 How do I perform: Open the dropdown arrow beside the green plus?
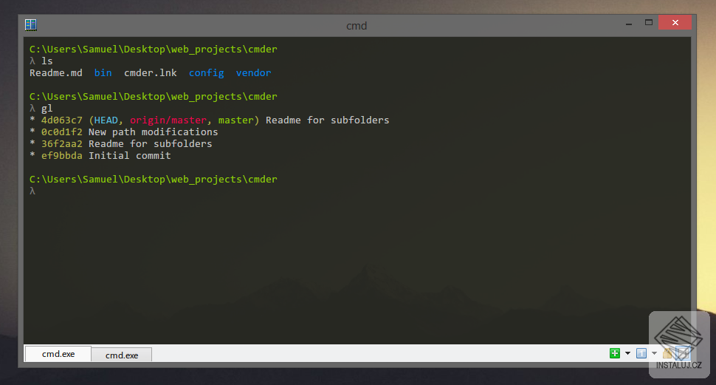pyautogui.click(x=628, y=353)
